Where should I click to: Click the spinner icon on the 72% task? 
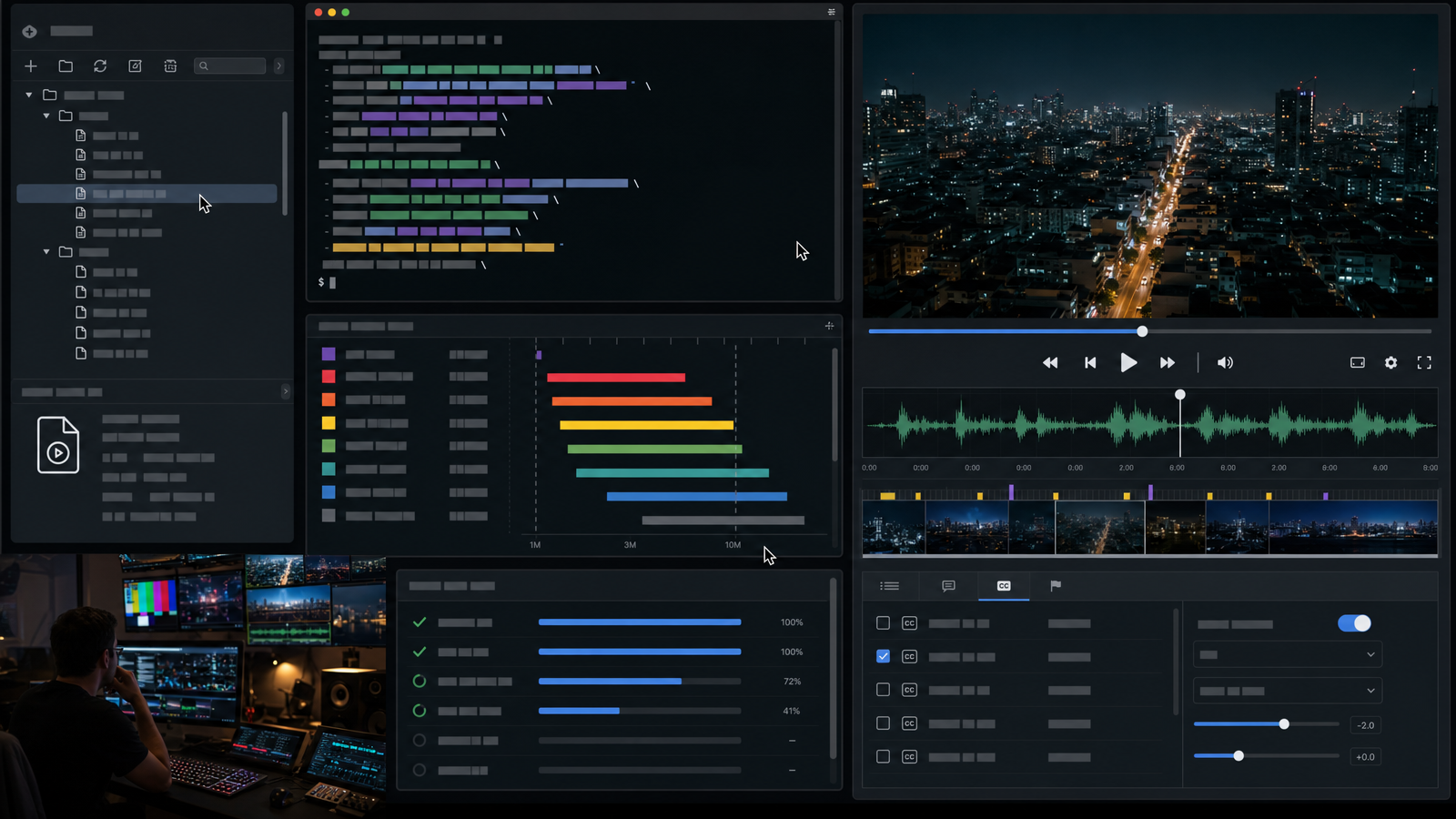coord(420,681)
